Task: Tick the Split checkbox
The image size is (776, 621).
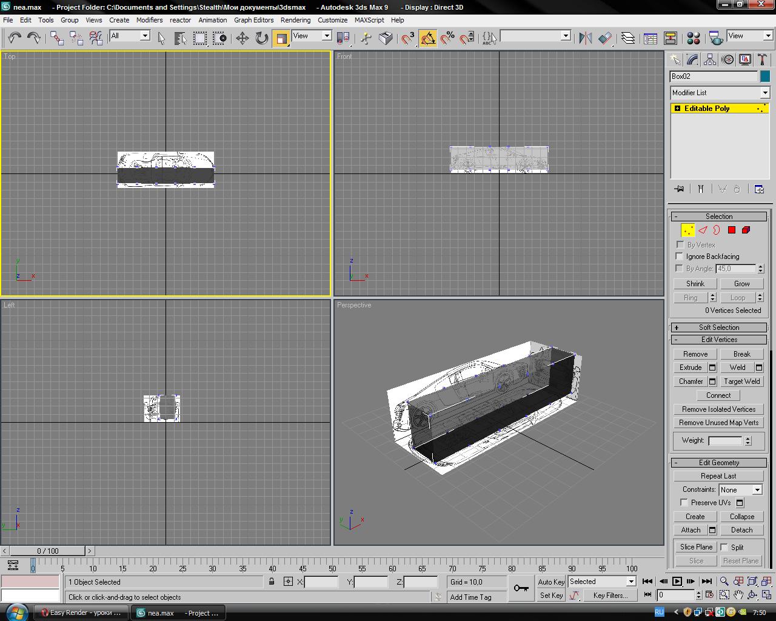Action: tap(724, 547)
